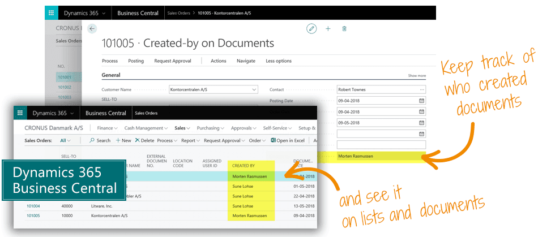This screenshot has width=538, height=237.
Task: Click the Sales Orders breadcrumb in the back window
Action: [x=179, y=13]
